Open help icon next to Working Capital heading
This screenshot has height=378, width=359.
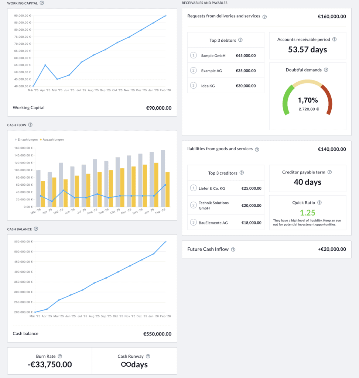[x=42, y=3]
